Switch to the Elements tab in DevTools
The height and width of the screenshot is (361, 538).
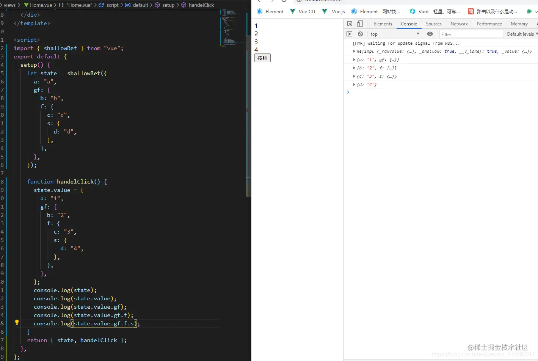(x=383, y=24)
